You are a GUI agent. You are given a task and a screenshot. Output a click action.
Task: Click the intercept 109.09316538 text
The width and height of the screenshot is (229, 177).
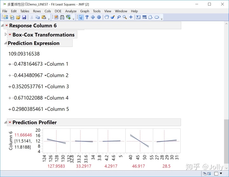(x=24, y=54)
